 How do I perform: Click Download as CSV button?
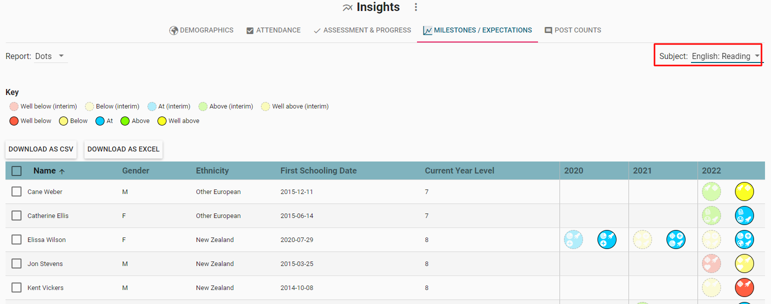coord(41,149)
